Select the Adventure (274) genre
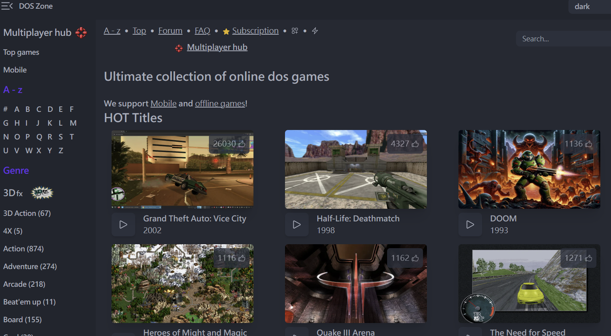The height and width of the screenshot is (336, 611). 30,266
